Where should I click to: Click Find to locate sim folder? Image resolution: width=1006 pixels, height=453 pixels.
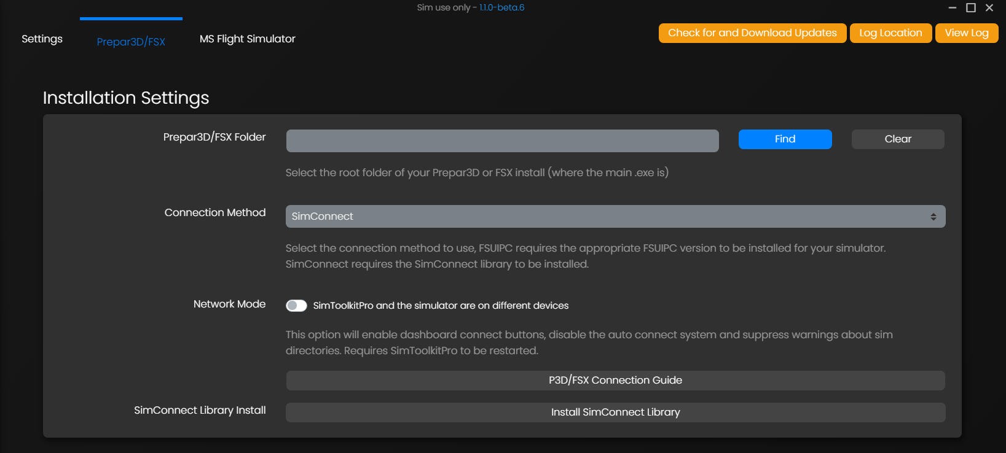click(x=785, y=139)
